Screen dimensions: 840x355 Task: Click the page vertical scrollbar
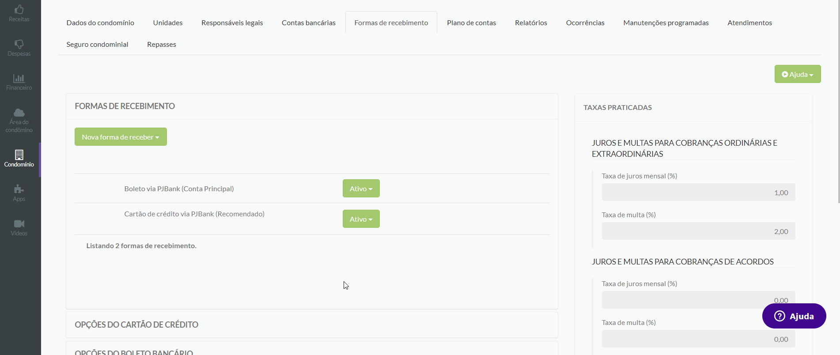(x=838, y=102)
